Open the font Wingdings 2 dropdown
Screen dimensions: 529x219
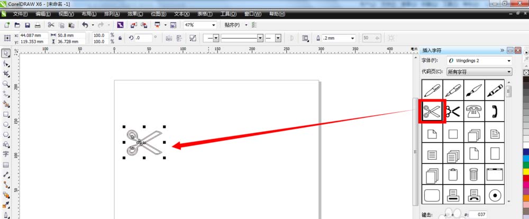pos(509,61)
